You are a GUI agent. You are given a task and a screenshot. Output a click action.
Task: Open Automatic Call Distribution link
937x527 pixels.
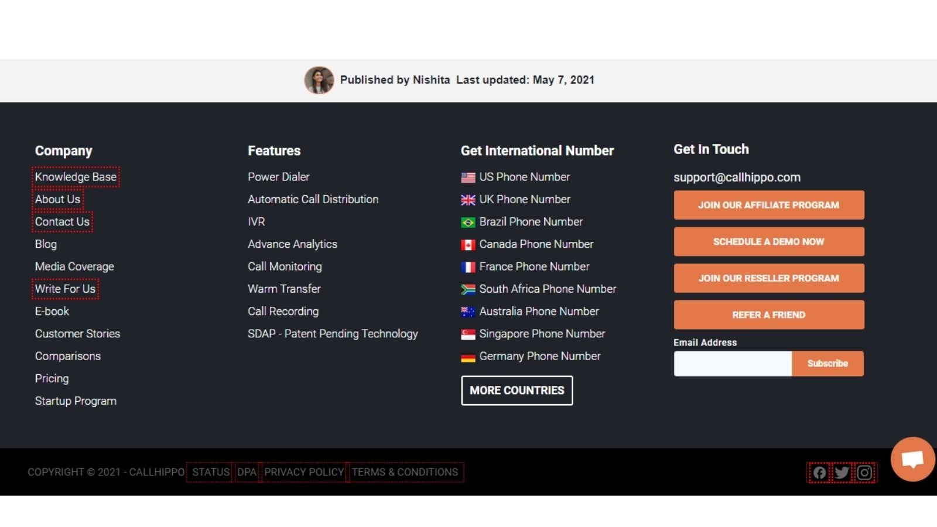pos(313,199)
